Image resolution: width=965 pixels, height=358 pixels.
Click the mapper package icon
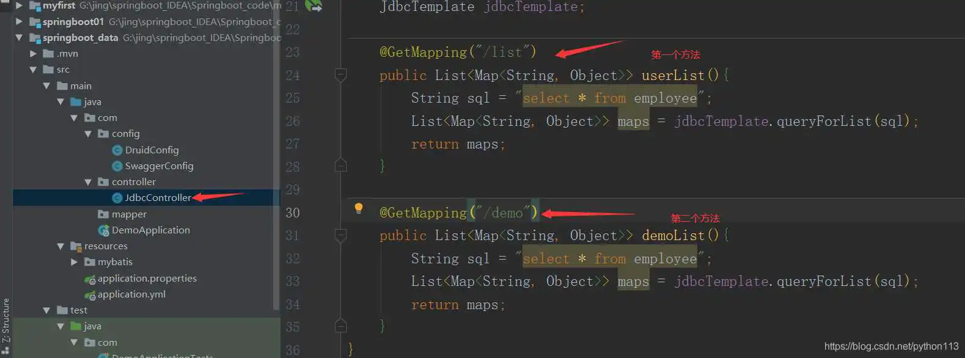point(103,214)
